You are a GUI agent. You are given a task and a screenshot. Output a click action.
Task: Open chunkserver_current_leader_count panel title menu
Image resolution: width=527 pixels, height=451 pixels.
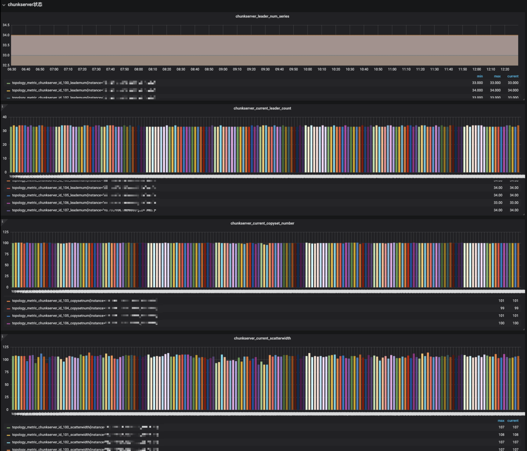262,108
